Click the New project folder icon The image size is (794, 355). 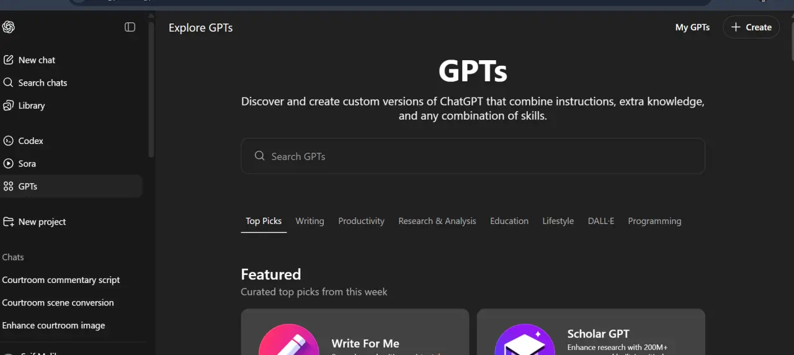click(x=8, y=222)
